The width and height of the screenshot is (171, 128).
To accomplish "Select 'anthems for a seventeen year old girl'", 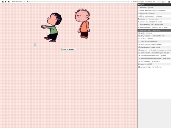I will (x=154, y=53).
